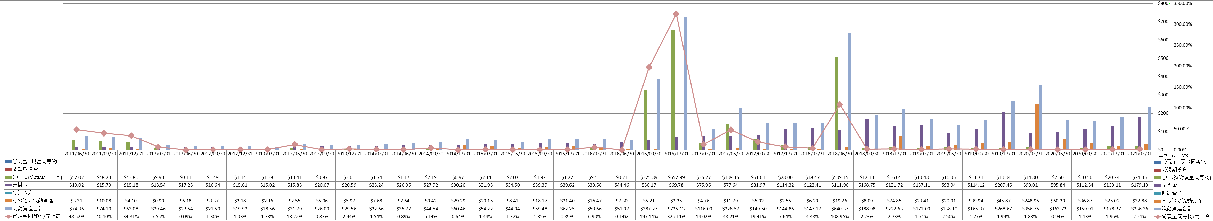The image size is (1213, 221).
Task: Click the green bar at 2016/09/30
Action: point(646,120)
